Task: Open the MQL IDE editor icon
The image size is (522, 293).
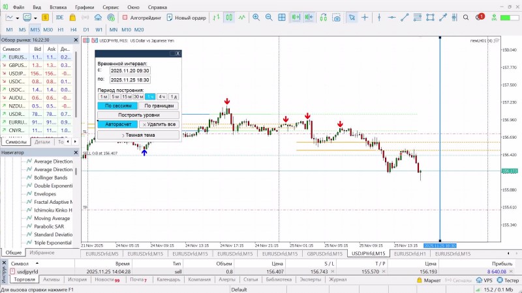Action: [x=59, y=18]
